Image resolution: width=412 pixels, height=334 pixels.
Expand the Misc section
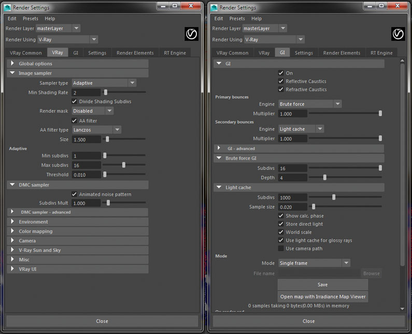coord(78,259)
